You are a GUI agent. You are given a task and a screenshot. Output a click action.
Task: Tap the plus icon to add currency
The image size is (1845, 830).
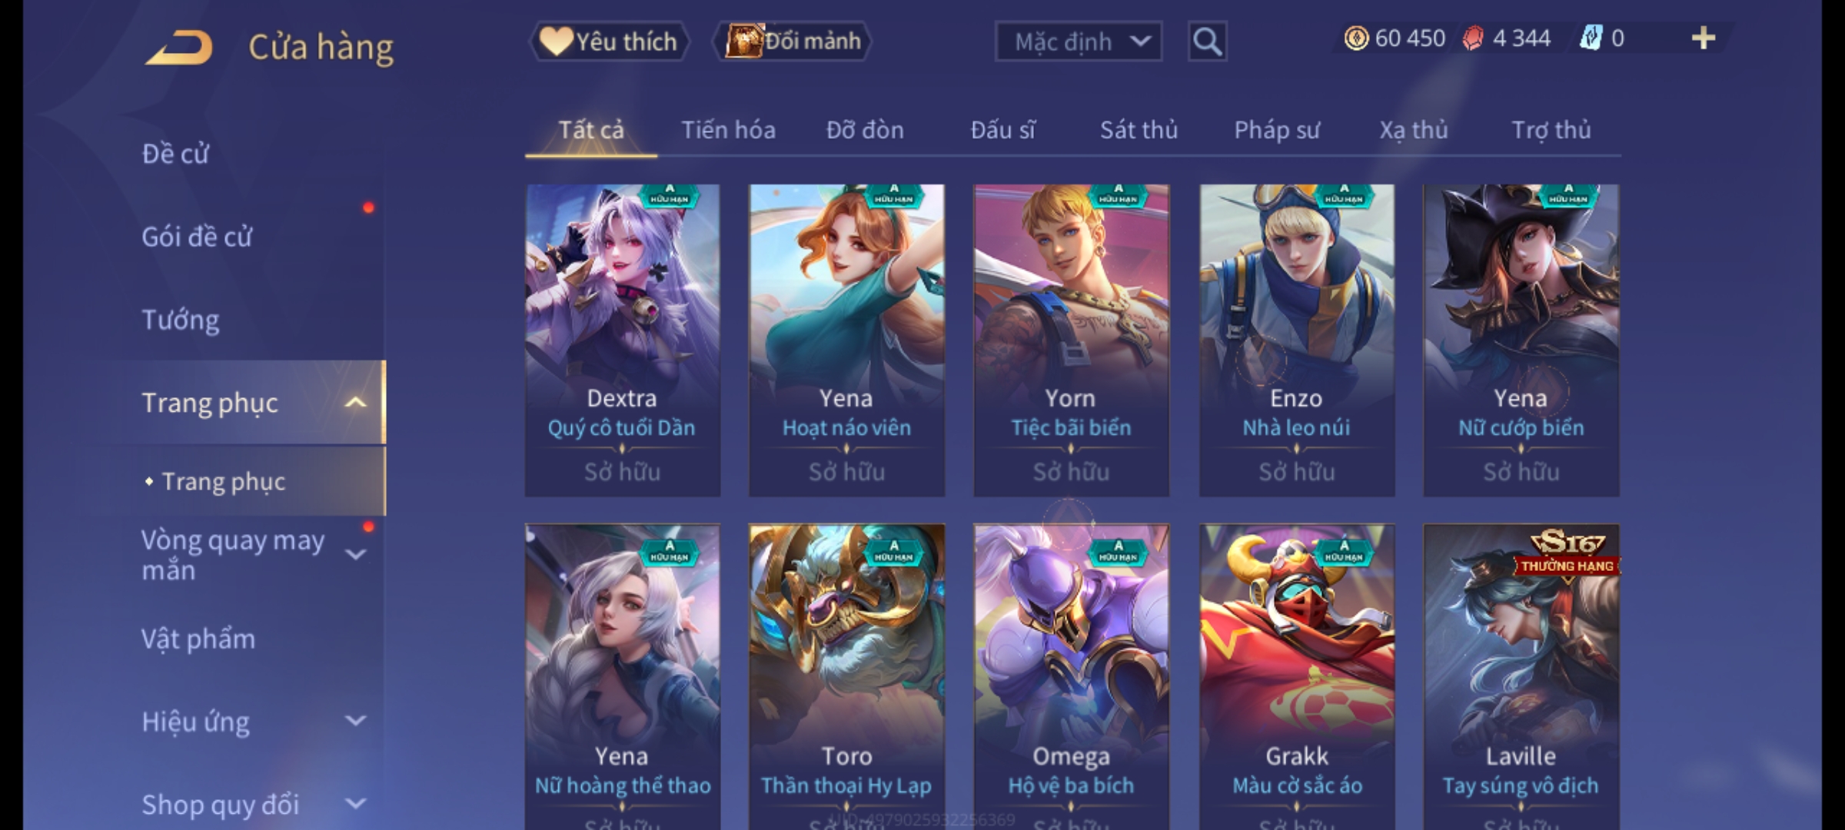click(x=1704, y=38)
